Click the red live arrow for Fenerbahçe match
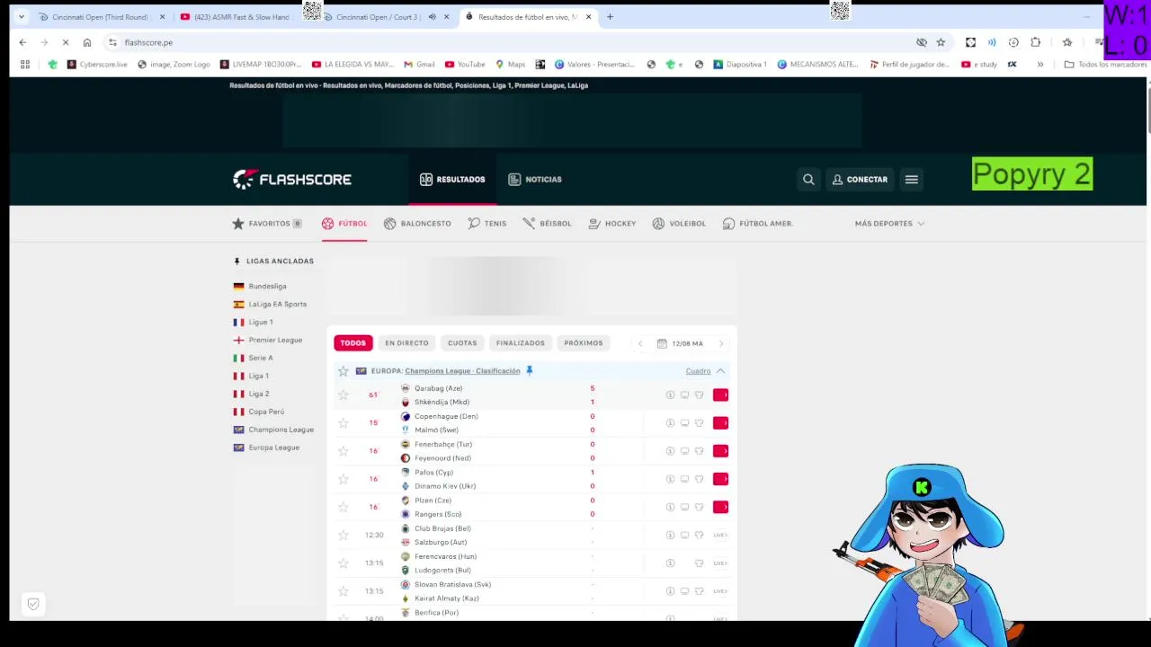1151x647 pixels. (720, 451)
